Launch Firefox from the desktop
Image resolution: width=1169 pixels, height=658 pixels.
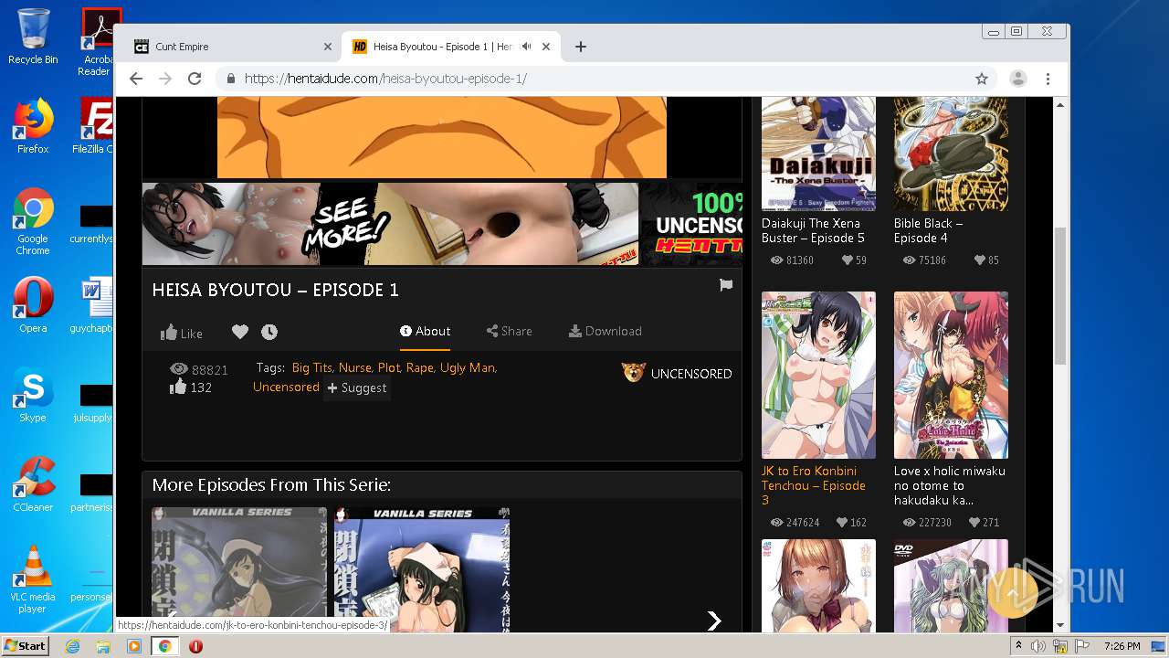coord(33,126)
